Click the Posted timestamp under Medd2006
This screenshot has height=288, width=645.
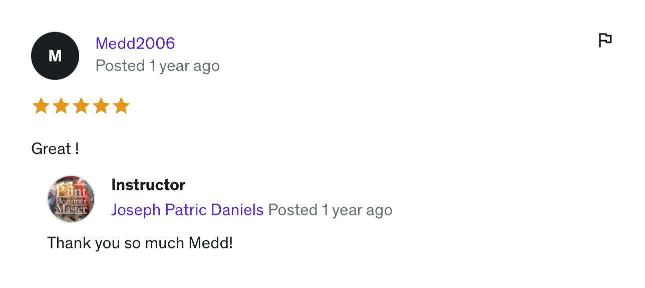pos(158,66)
